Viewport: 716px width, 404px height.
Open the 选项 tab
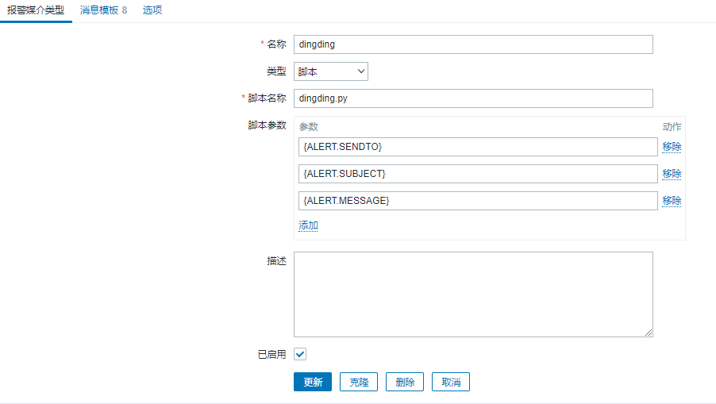pos(152,10)
